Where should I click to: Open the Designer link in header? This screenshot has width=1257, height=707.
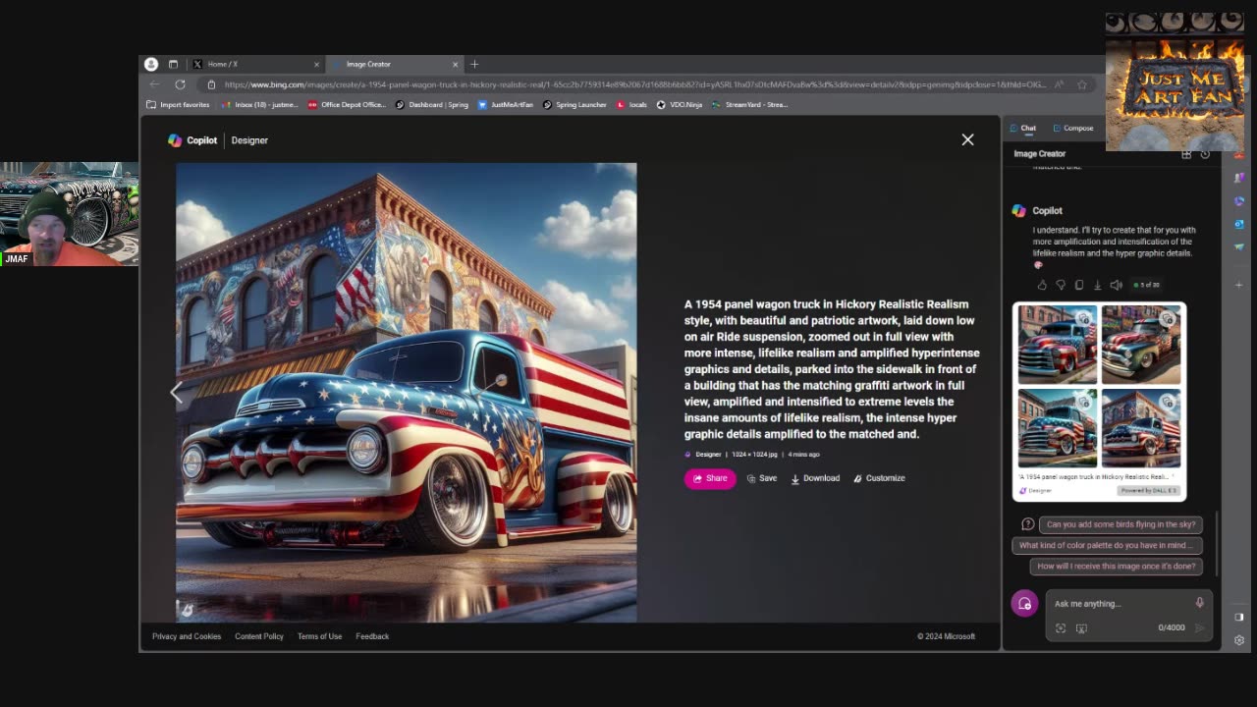coord(249,140)
